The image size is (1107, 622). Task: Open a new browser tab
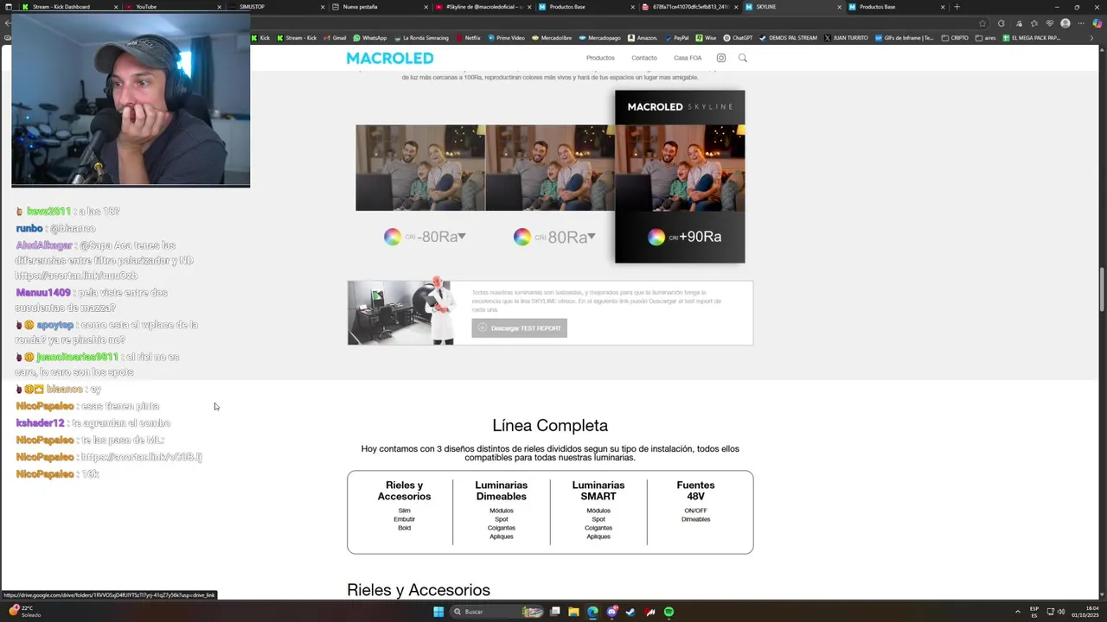pyautogui.click(x=957, y=7)
